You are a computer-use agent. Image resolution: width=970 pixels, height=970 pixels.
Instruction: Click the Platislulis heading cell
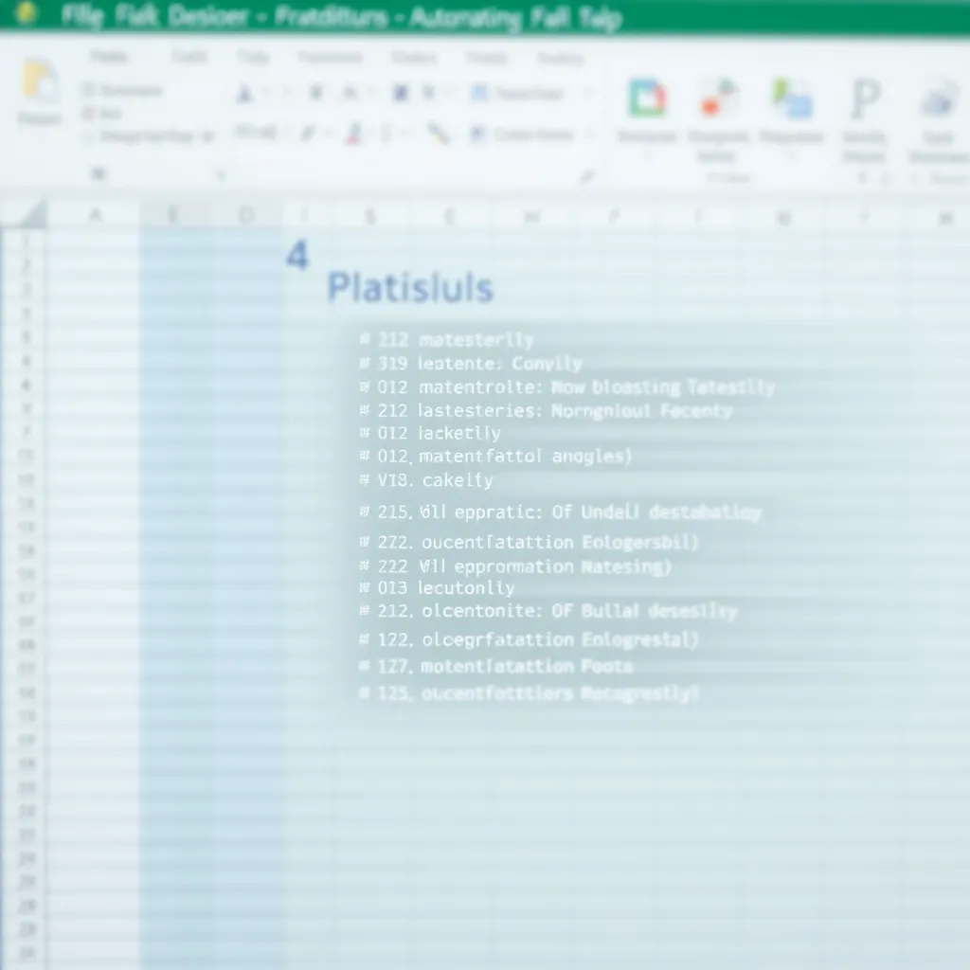(410, 287)
